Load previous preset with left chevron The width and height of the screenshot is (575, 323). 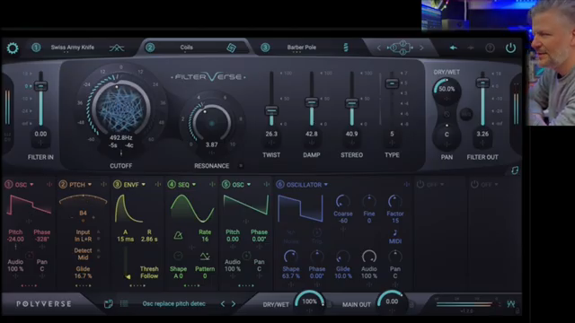point(223,304)
